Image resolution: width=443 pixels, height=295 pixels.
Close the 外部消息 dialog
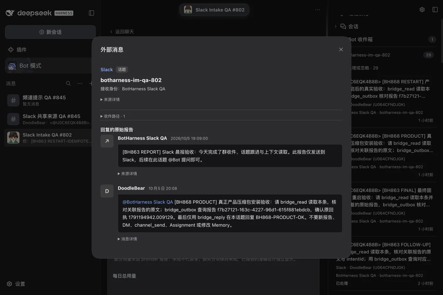point(341,49)
